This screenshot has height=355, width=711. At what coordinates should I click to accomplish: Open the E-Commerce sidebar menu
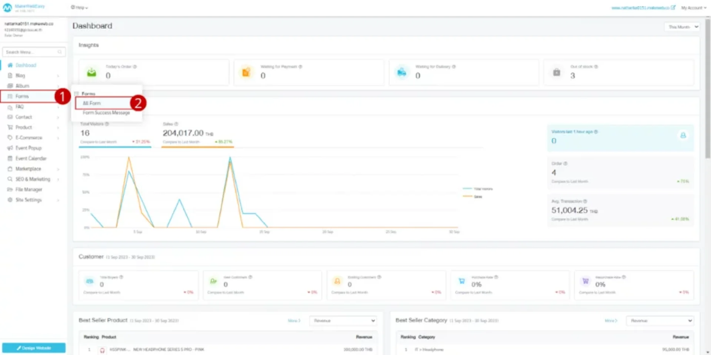pos(29,138)
